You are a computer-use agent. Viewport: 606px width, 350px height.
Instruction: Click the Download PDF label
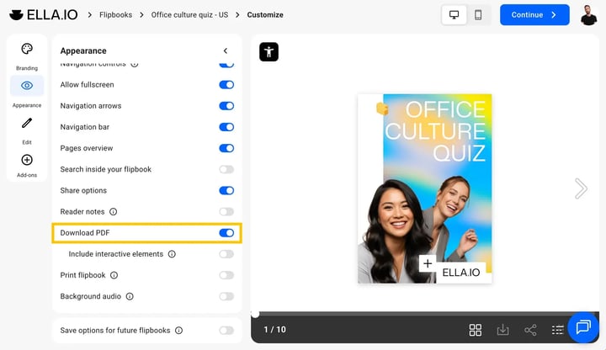[85, 233]
